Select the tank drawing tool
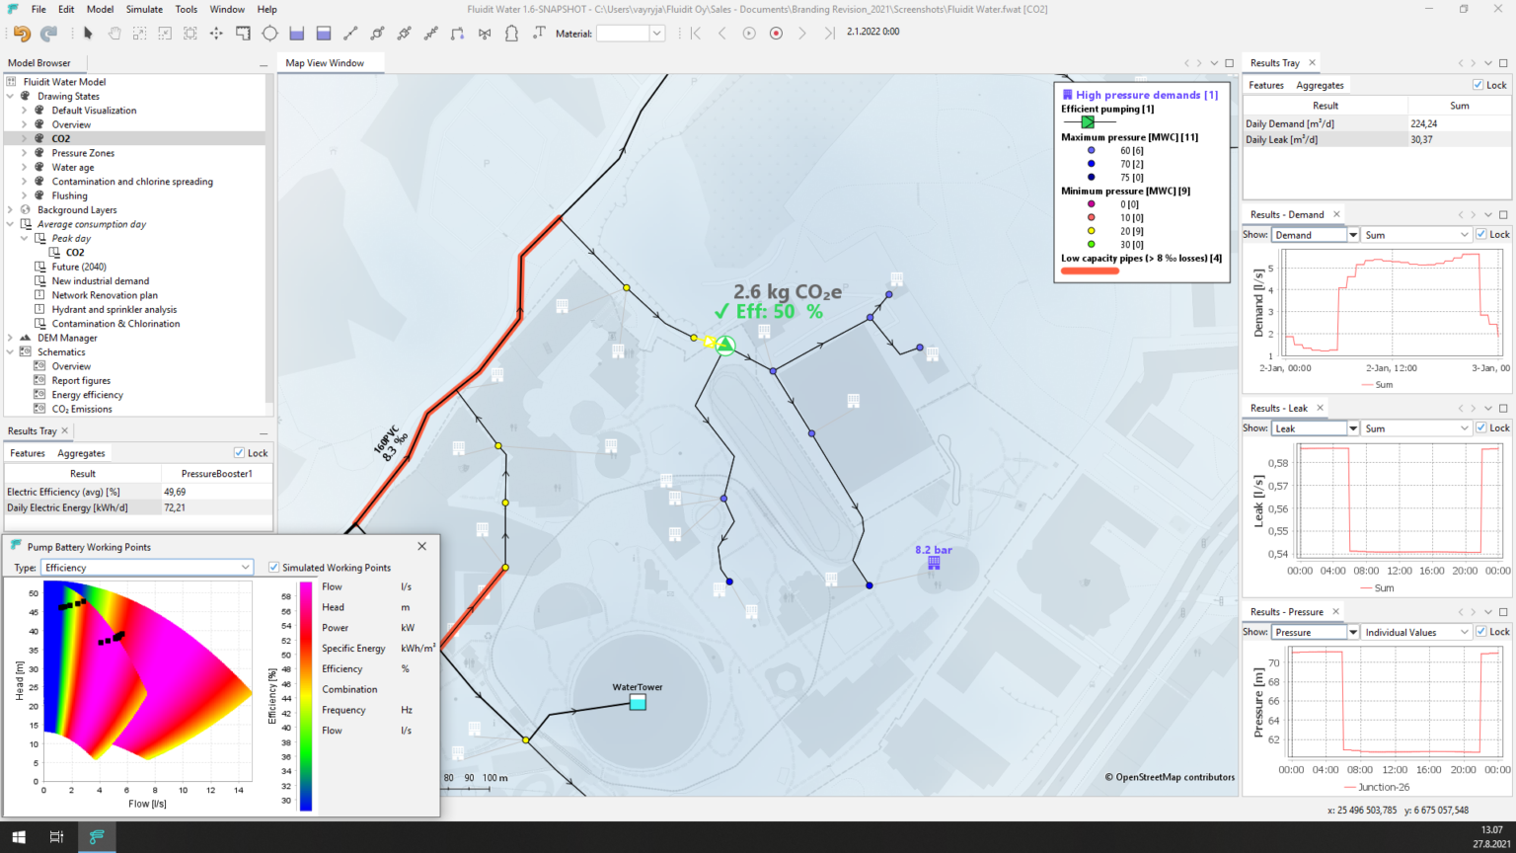Image resolution: width=1516 pixels, height=853 pixels. [323, 33]
